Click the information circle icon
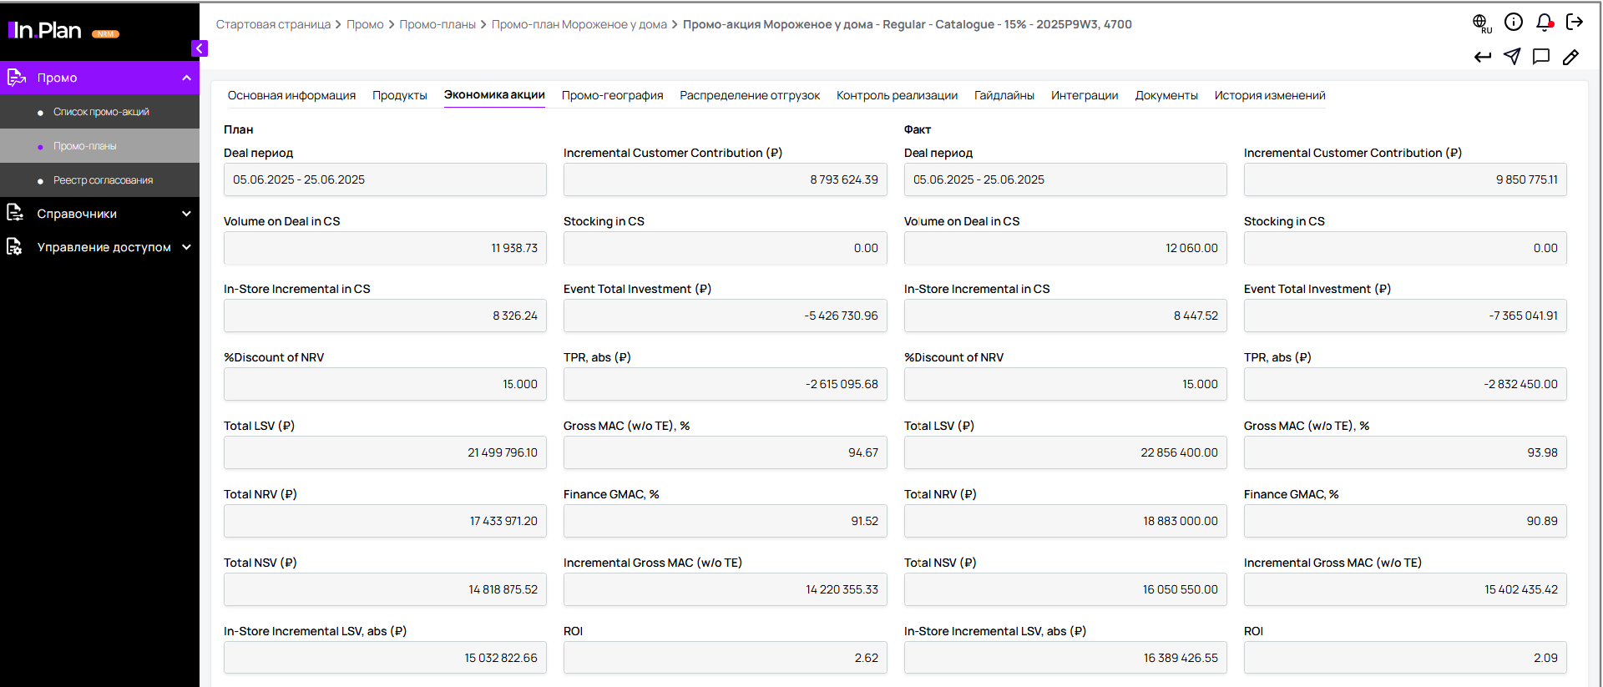The height and width of the screenshot is (687, 1603). pos(1513,23)
